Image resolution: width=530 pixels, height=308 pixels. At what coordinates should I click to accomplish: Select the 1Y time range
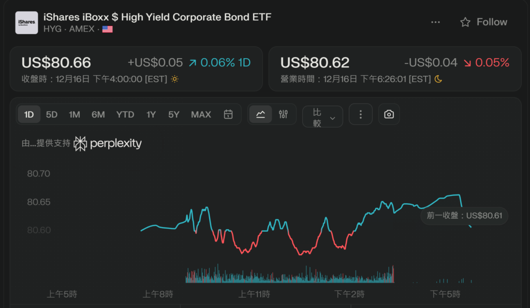point(151,115)
